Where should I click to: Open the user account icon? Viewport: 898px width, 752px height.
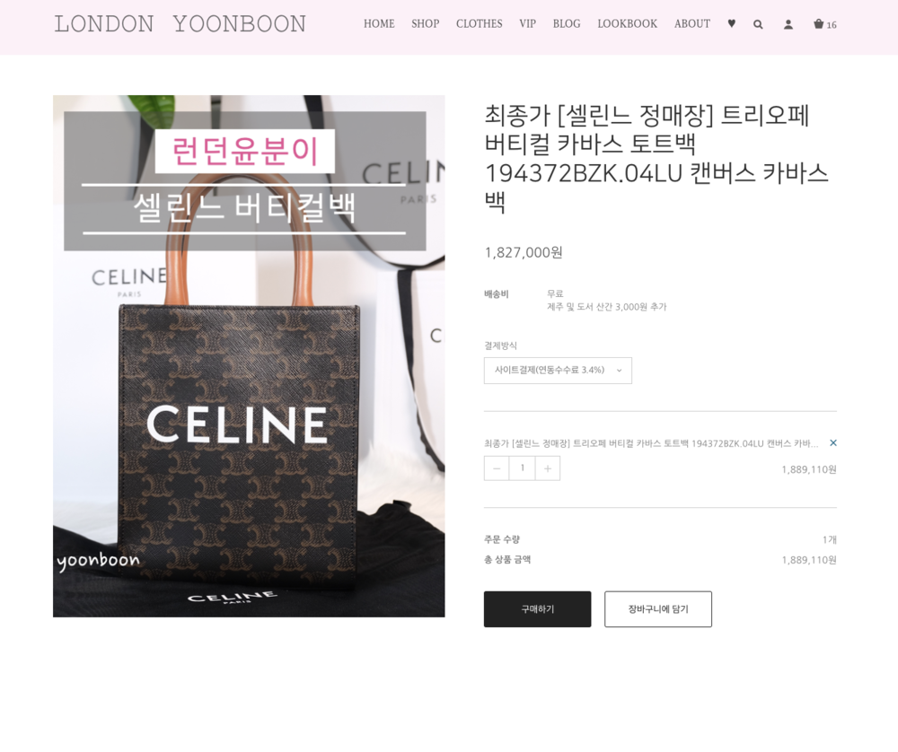tap(788, 24)
